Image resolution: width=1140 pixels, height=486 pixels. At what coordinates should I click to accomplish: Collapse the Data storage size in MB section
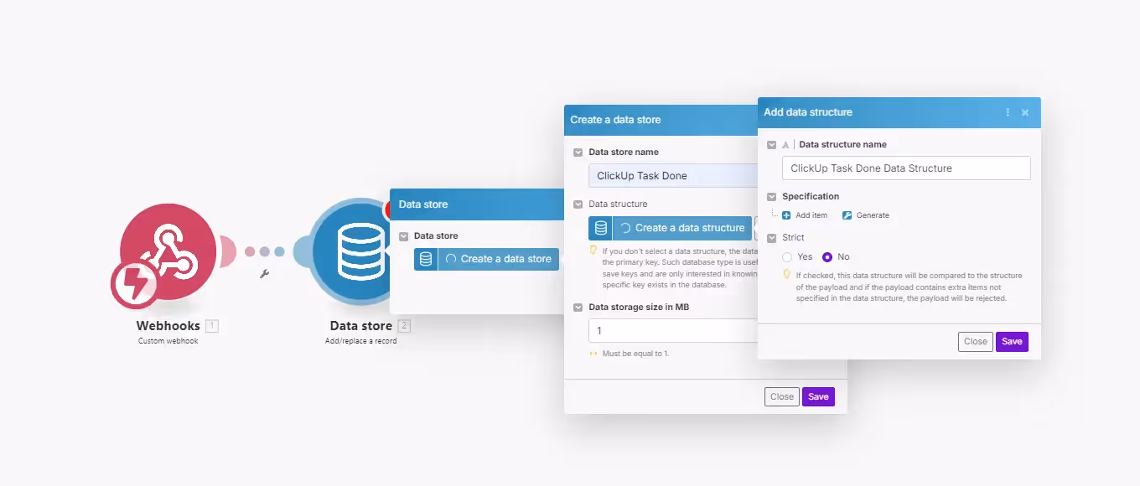click(578, 307)
